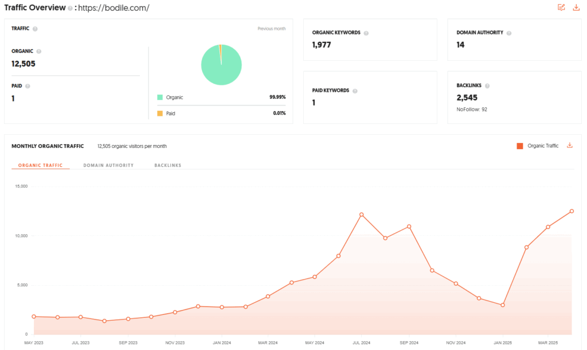Click '12,505 organic visitors per month' text

point(132,146)
